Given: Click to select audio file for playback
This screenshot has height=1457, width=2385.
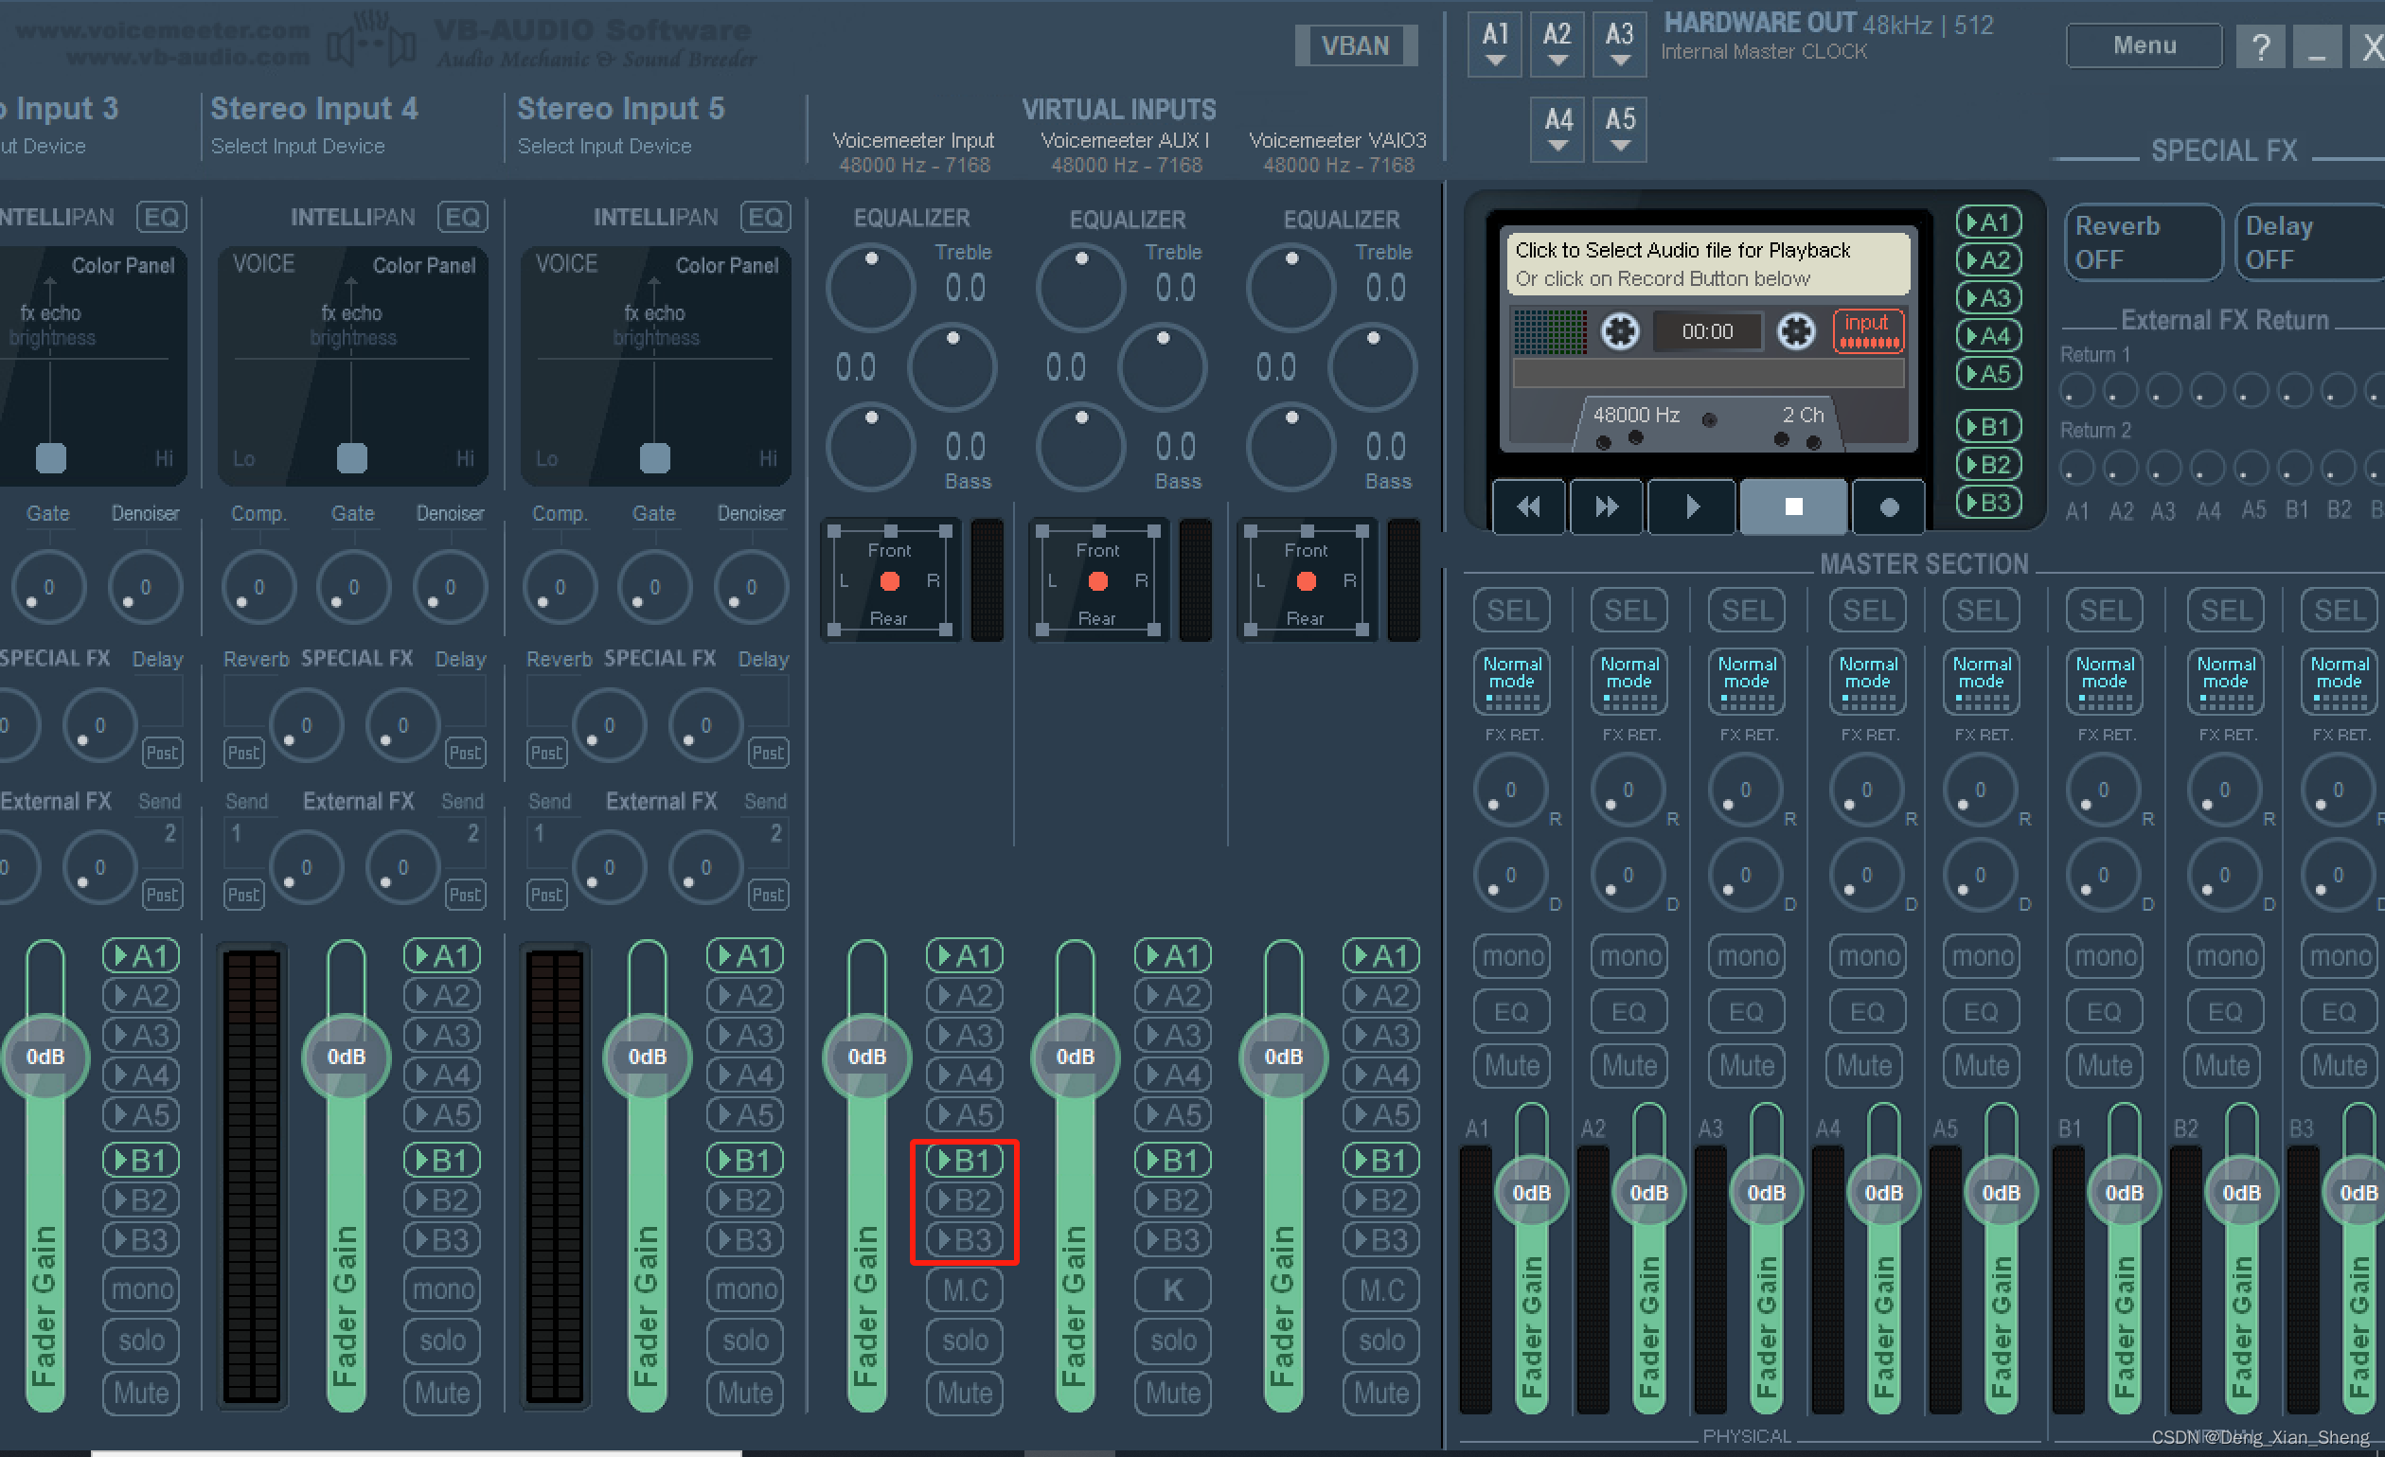Looking at the screenshot, I should (1706, 263).
